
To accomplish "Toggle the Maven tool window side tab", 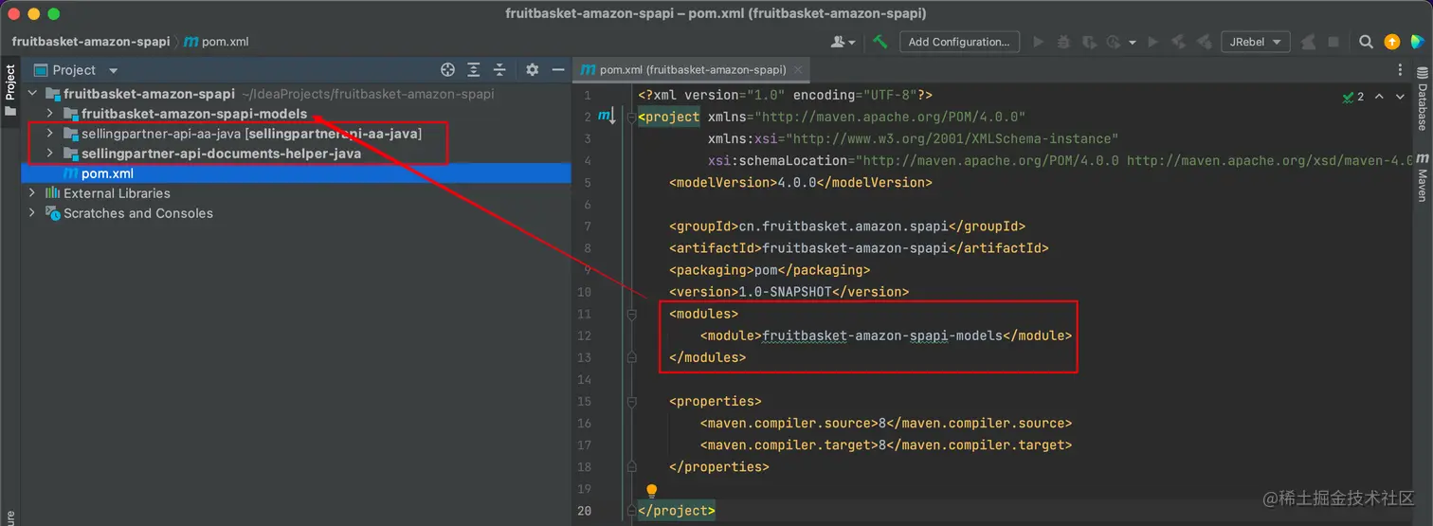I will (x=1422, y=176).
